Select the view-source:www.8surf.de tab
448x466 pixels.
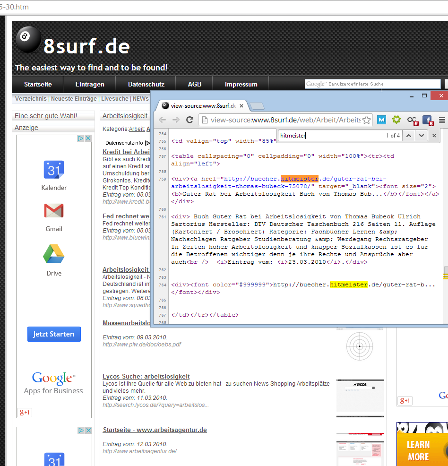pyautogui.click(x=203, y=106)
